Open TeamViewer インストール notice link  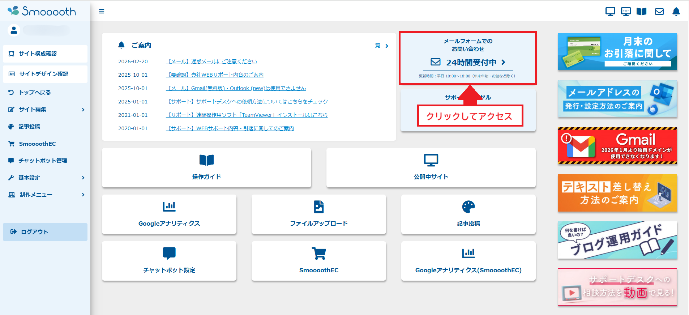point(247,115)
